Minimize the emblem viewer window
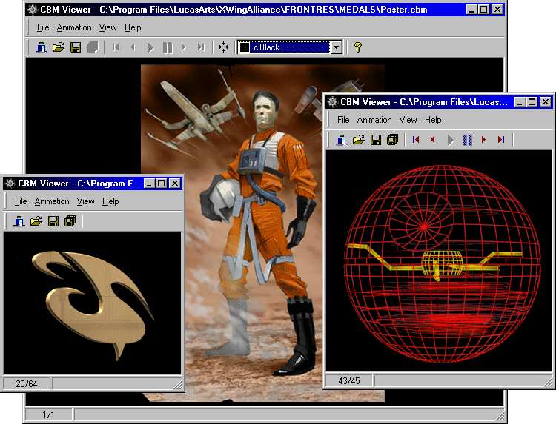556x424 pixels. pyautogui.click(x=149, y=184)
